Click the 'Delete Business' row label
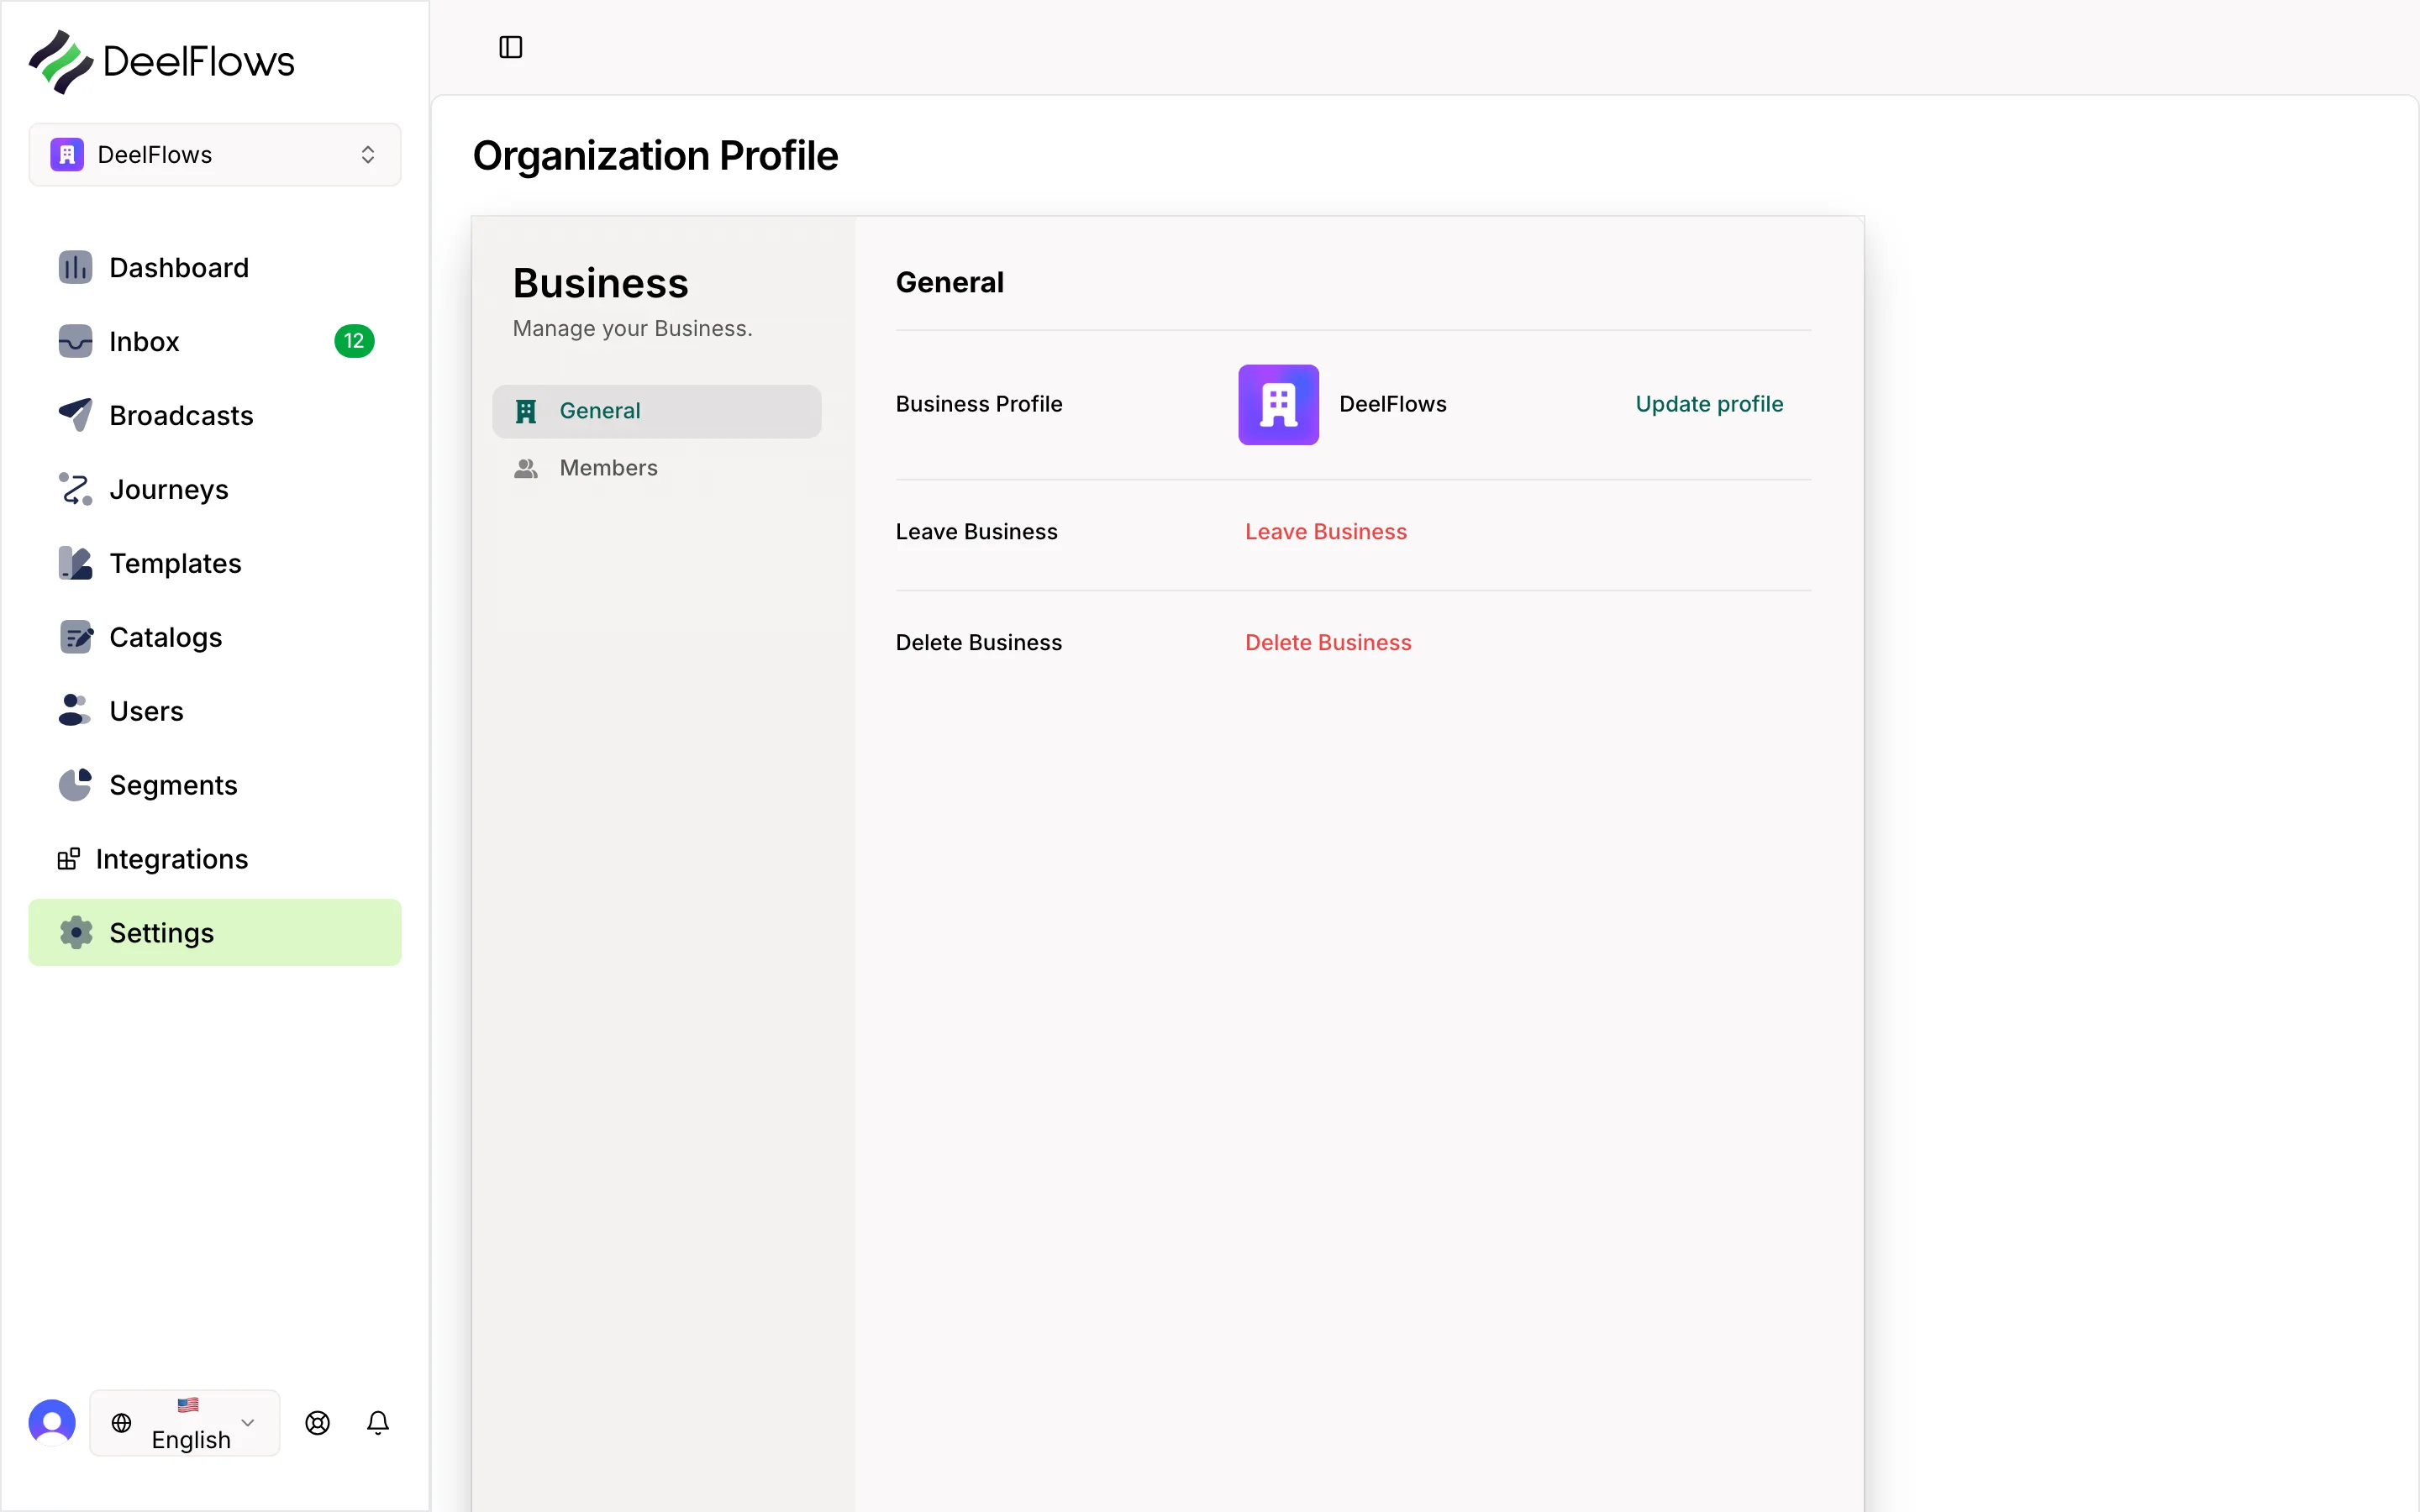The image size is (2420, 1512). pos(979,643)
